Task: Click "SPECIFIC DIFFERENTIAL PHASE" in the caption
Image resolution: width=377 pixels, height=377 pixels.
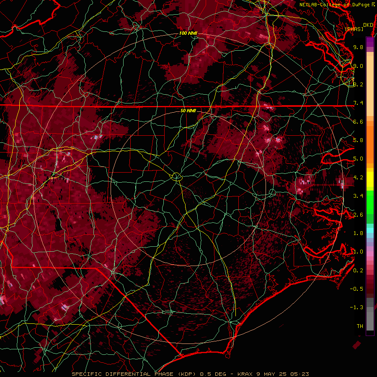Action: (122, 374)
